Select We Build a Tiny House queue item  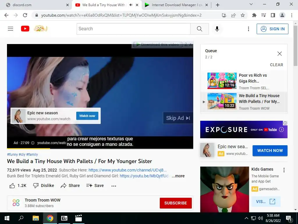244,102
